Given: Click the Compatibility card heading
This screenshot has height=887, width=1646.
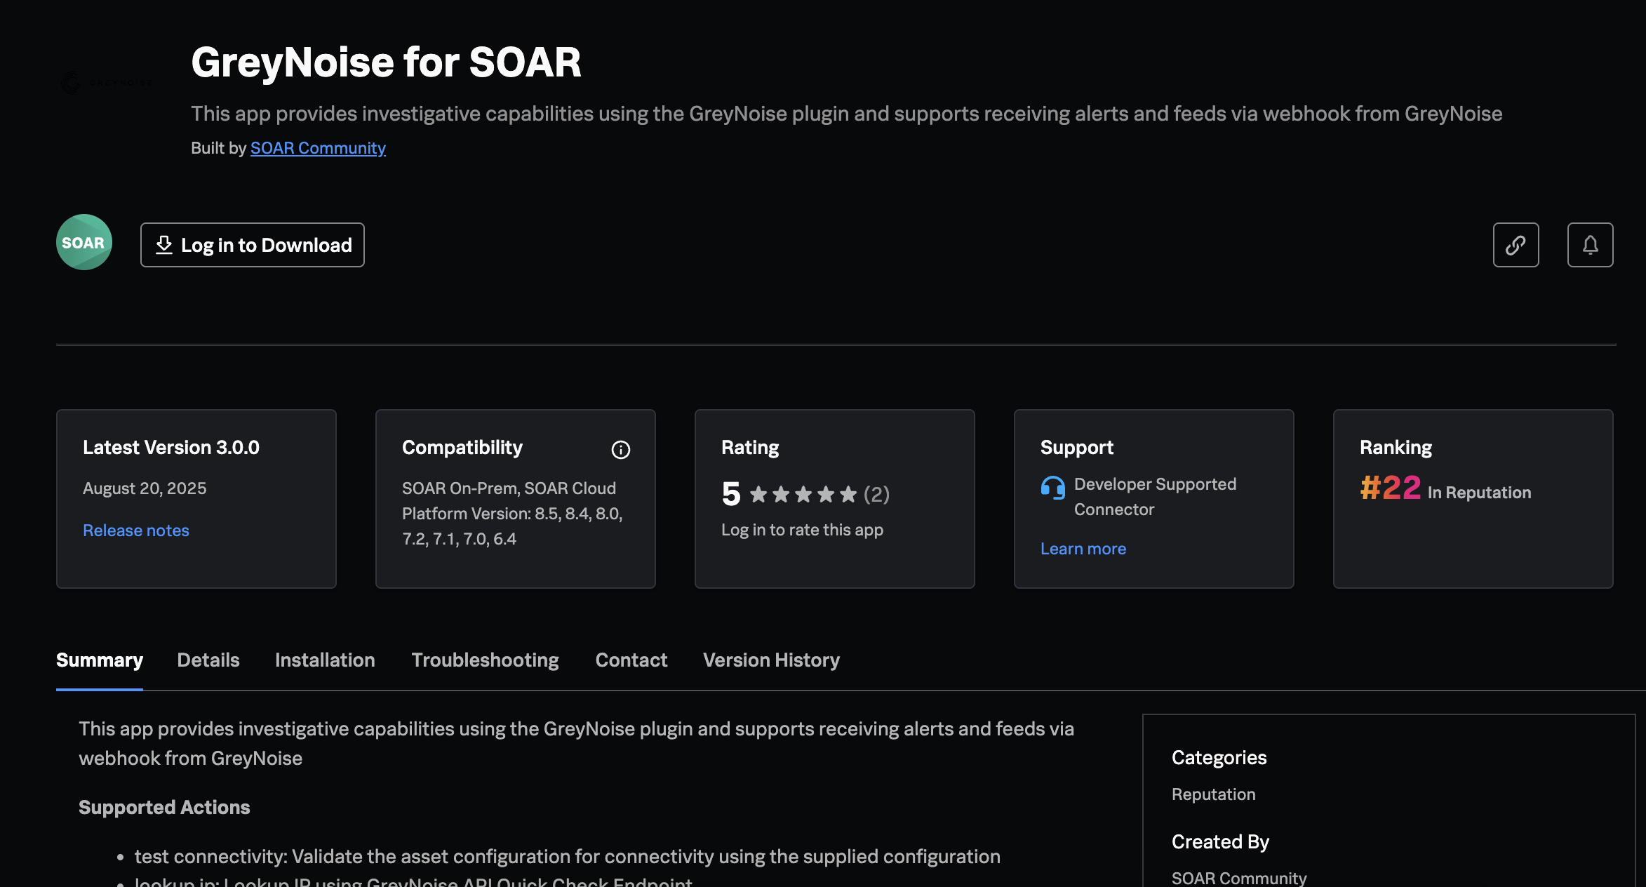Looking at the screenshot, I should tap(462, 448).
